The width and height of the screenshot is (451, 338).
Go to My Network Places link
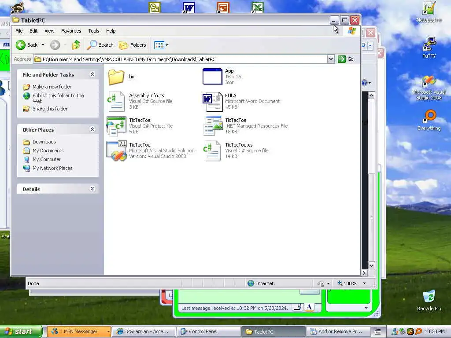tap(52, 168)
